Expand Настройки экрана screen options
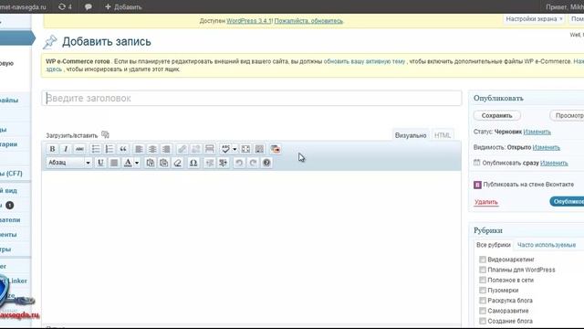Viewport: 584px width, 329px height. coord(534,18)
